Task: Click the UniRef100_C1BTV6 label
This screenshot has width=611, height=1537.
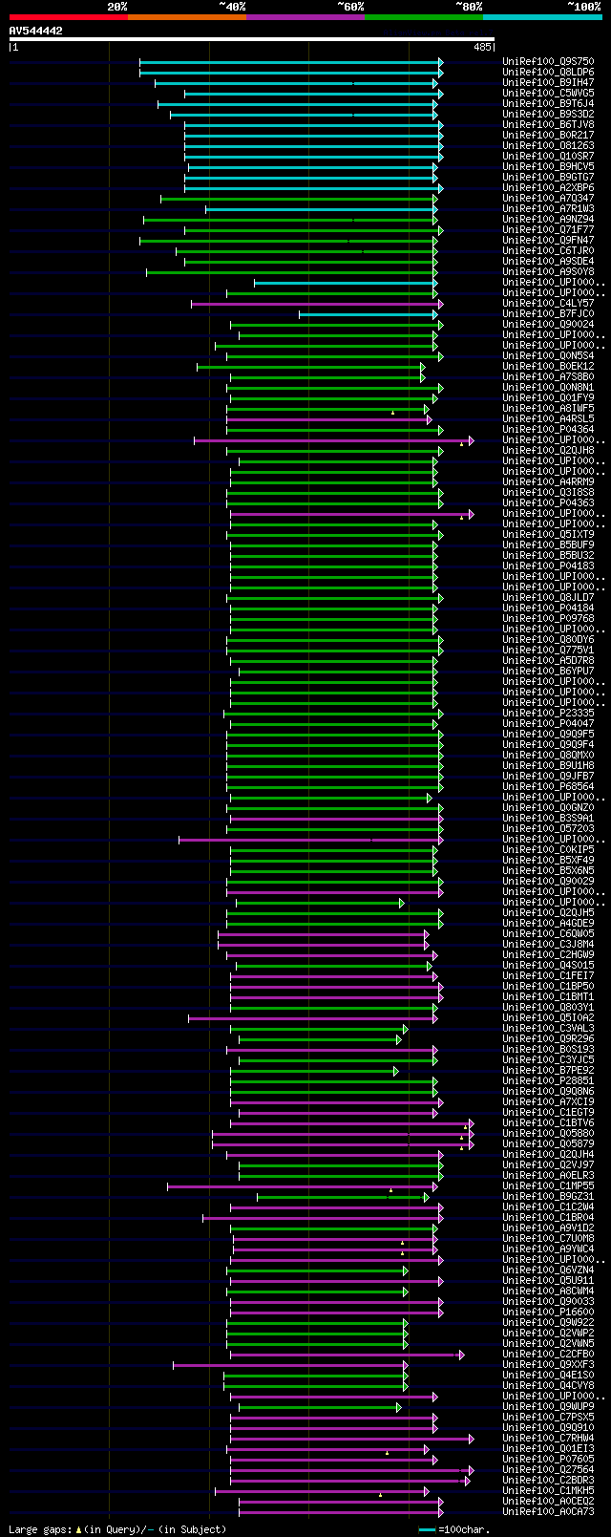Action: (x=548, y=1123)
